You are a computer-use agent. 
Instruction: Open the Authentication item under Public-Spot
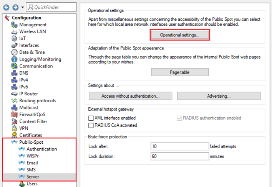click(x=41, y=149)
